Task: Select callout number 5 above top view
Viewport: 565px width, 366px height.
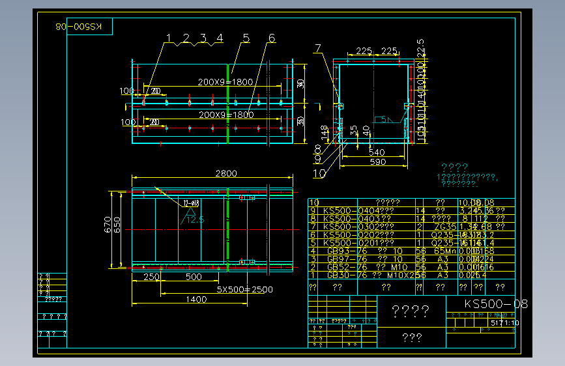Action: point(246,38)
